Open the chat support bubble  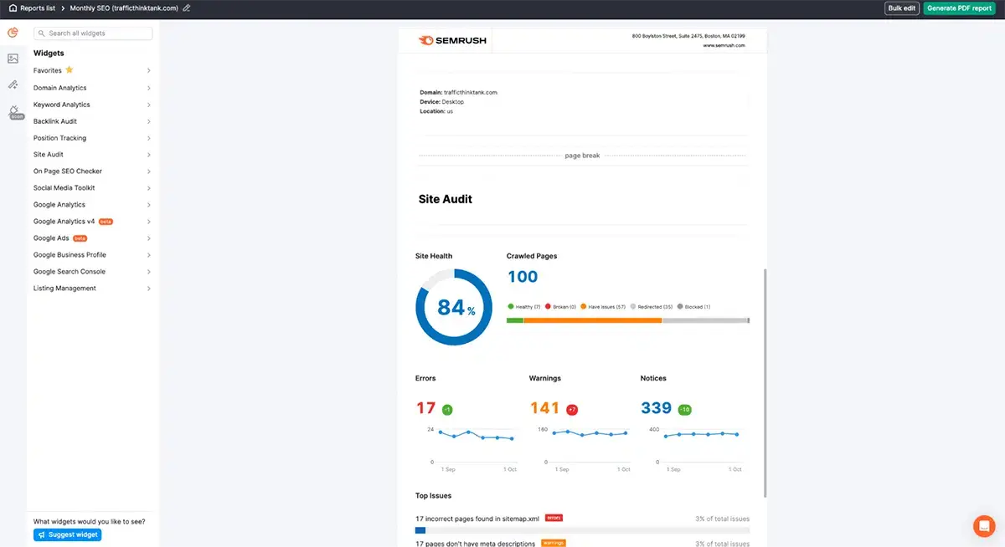tap(983, 526)
